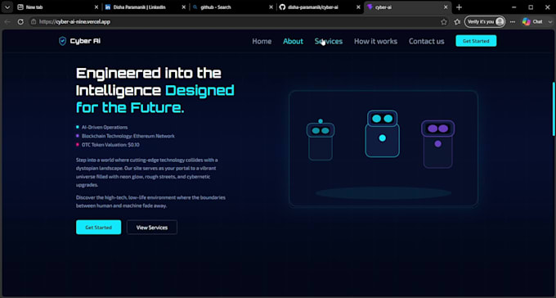Image resolution: width=556 pixels, height=298 pixels.
Task: Open browser settings ellipsis menu
Action: pos(513,21)
